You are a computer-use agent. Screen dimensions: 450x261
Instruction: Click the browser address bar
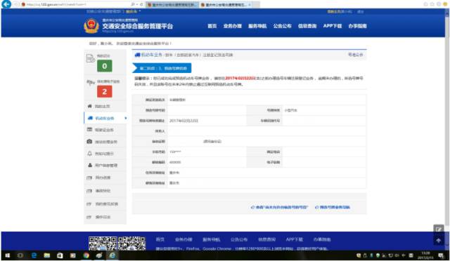(76, 4)
